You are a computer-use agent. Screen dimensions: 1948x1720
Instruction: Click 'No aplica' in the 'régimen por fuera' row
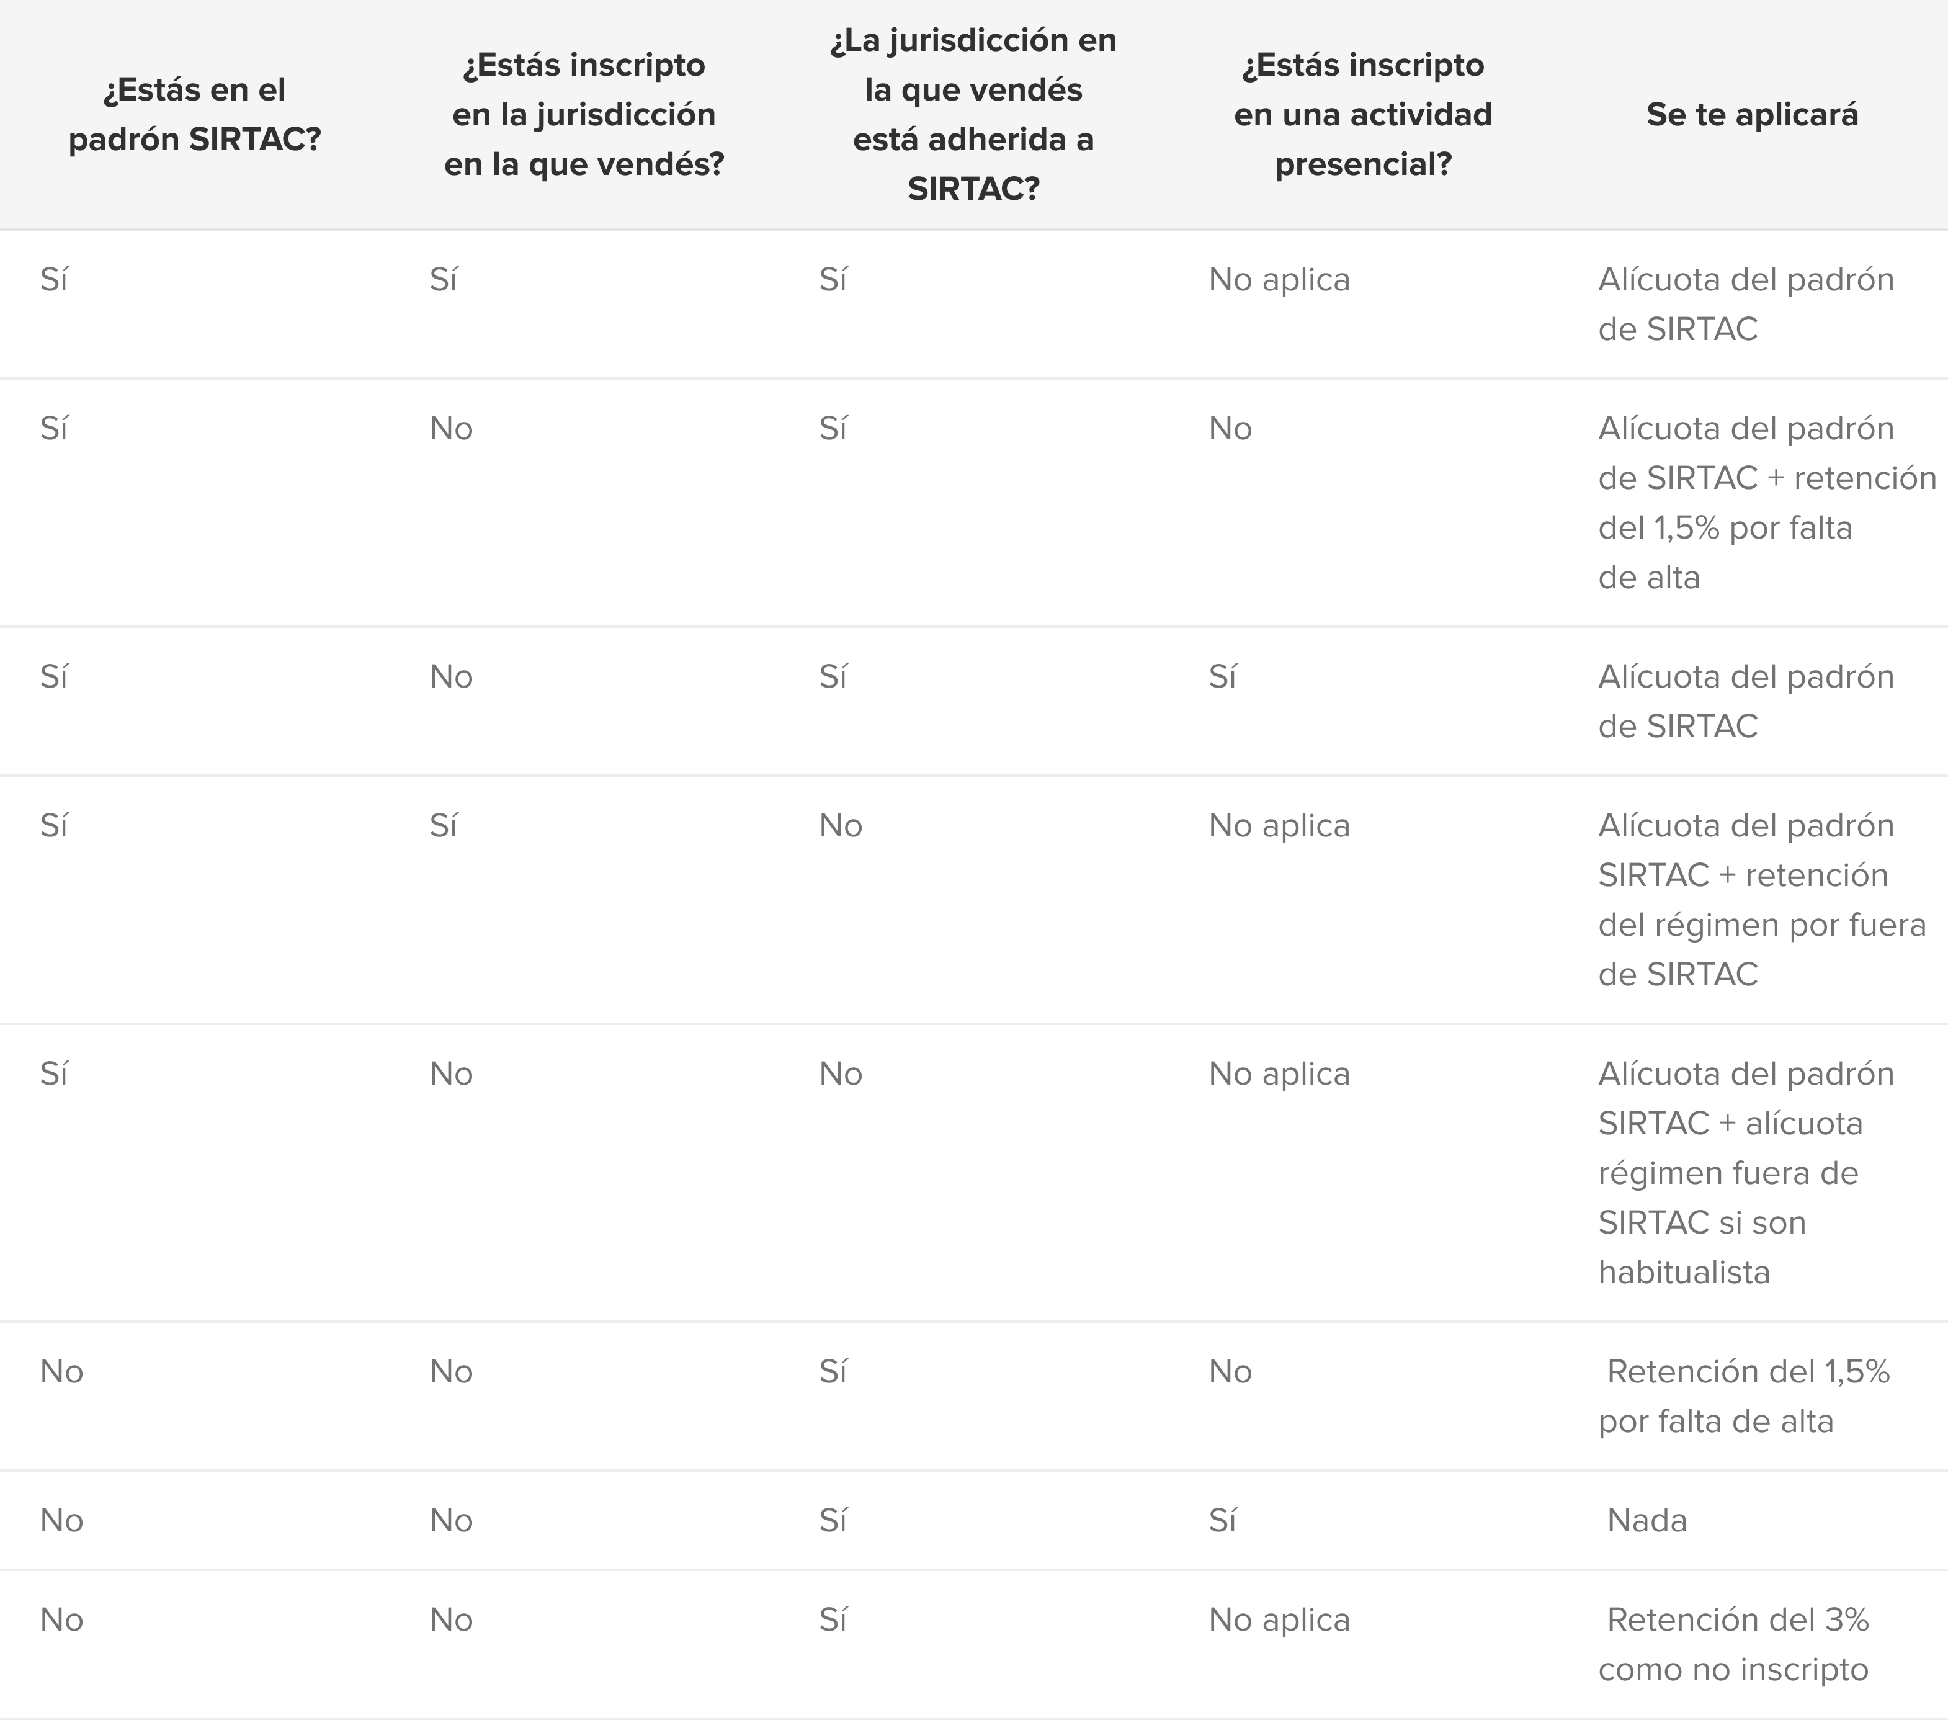(x=1279, y=825)
